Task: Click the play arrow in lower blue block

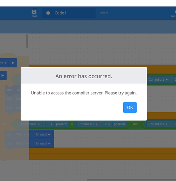Action: tap(3, 76)
